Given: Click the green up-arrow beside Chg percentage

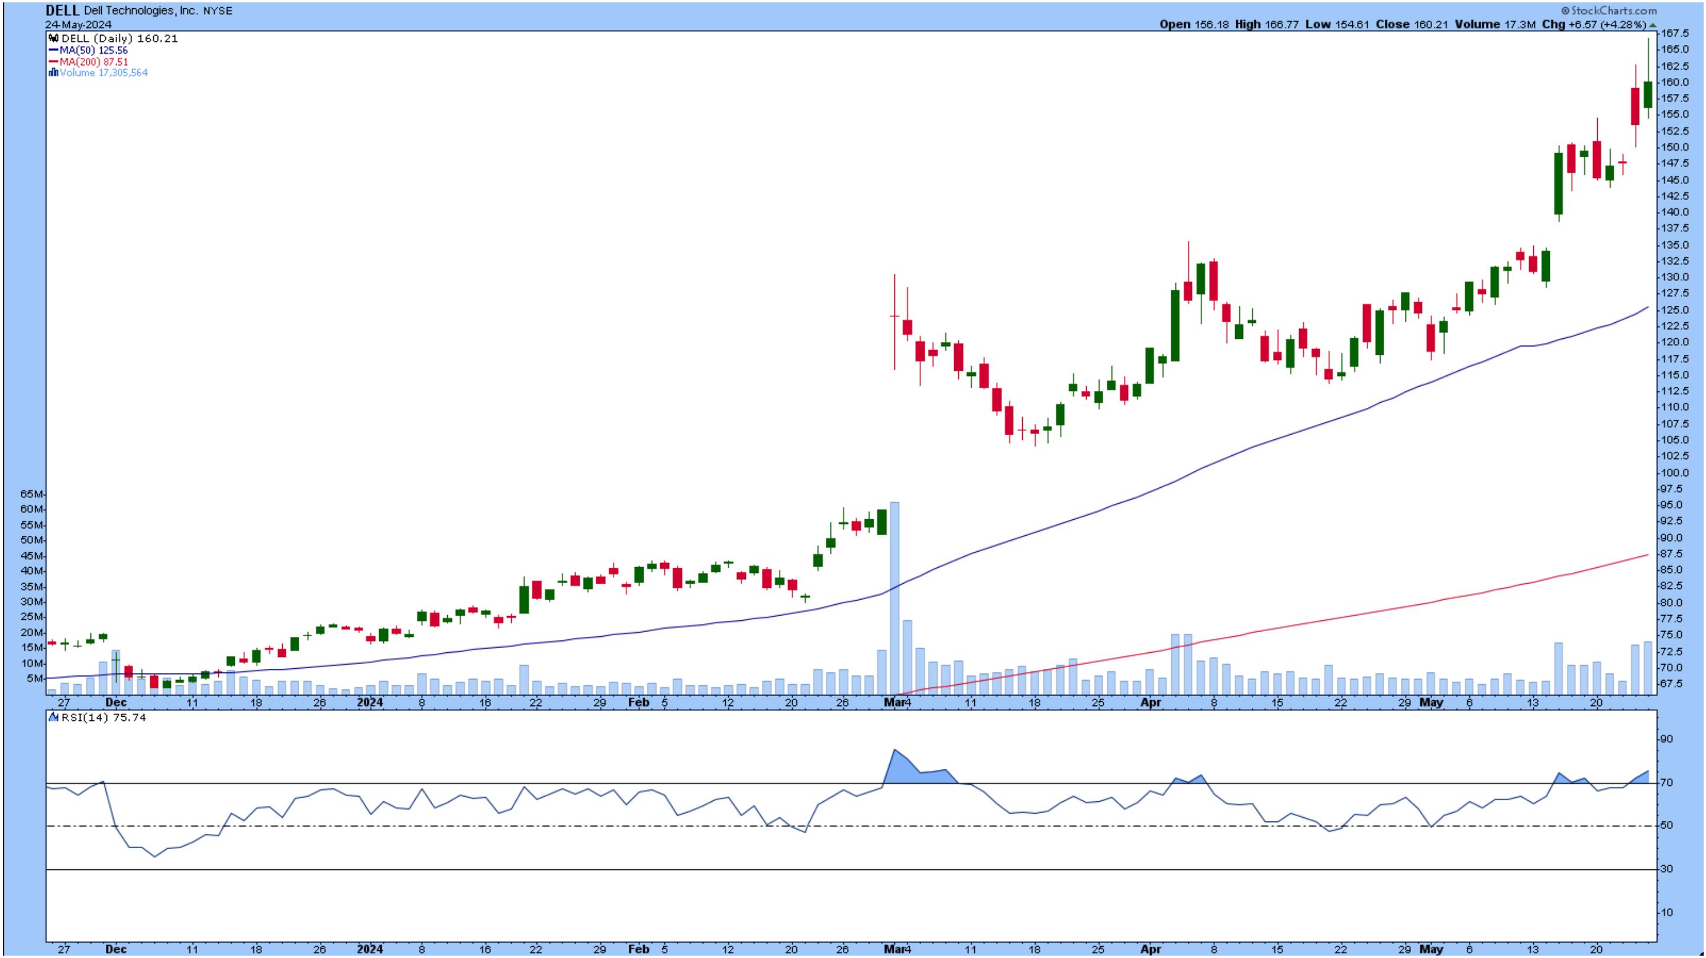Looking at the screenshot, I should click(1652, 24).
